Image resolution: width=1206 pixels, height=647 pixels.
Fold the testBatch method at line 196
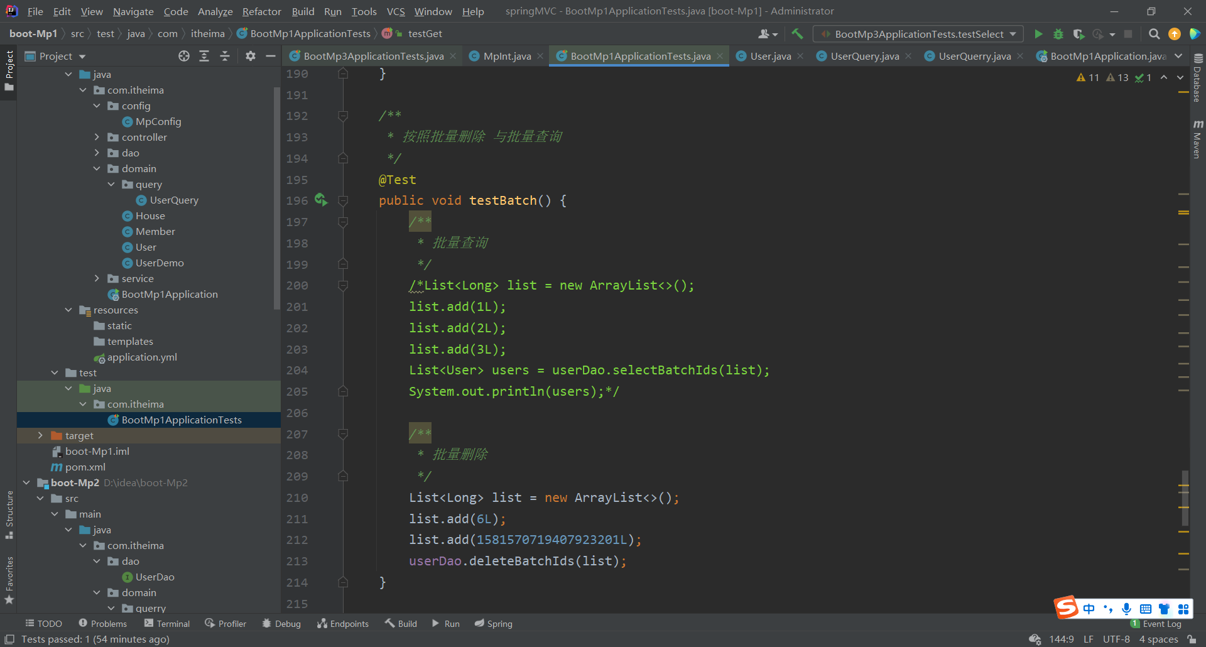(x=343, y=201)
